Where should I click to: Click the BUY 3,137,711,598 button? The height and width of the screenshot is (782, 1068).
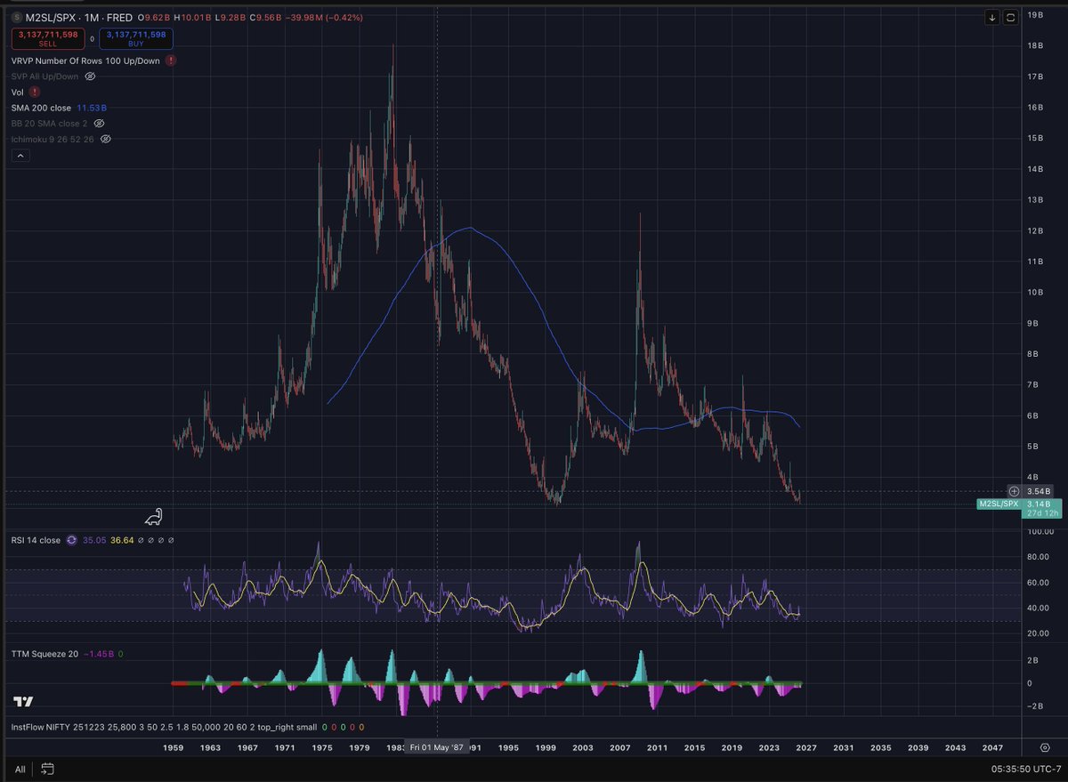point(136,38)
